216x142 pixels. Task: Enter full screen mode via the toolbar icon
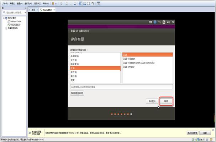click(x=89, y=4)
